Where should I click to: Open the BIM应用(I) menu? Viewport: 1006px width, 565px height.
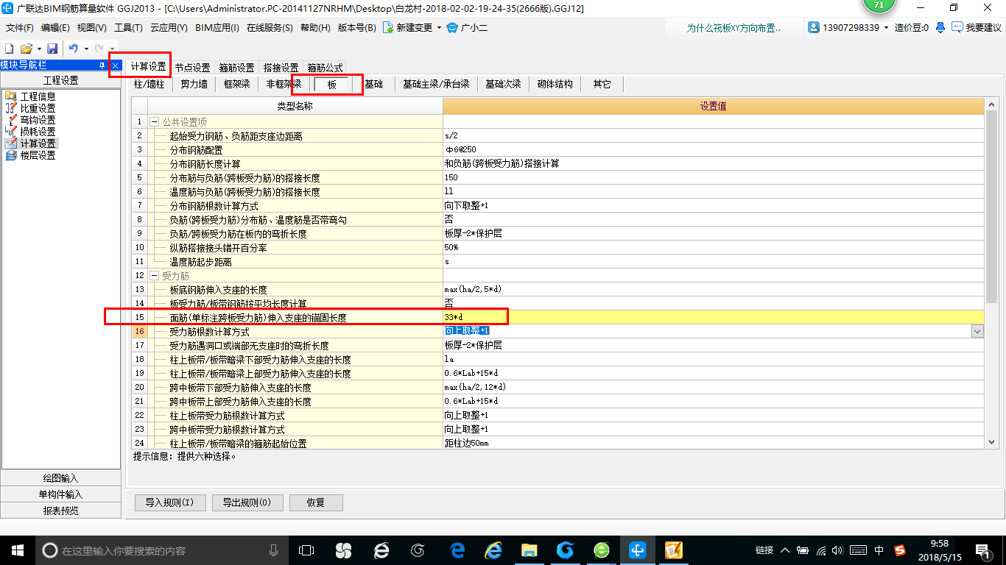pos(217,28)
